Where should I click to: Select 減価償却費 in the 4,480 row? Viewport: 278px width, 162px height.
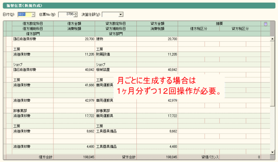pos(33,146)
